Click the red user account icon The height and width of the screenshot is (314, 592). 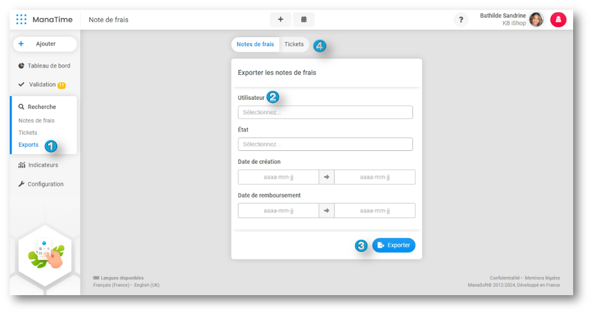click(558, 20)
